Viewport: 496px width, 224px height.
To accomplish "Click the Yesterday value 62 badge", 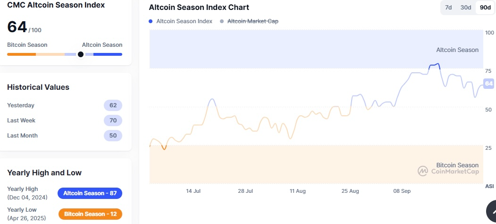I will point(113,105).
